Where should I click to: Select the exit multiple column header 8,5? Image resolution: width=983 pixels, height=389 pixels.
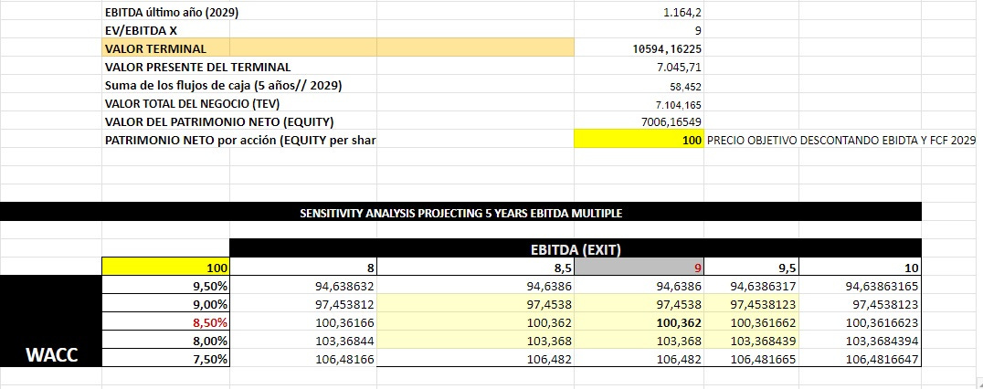point(476,268)
